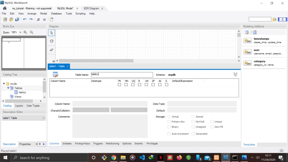Click the new diagram toolbar icon
This screenshot has width=288, height=162.
52,19
